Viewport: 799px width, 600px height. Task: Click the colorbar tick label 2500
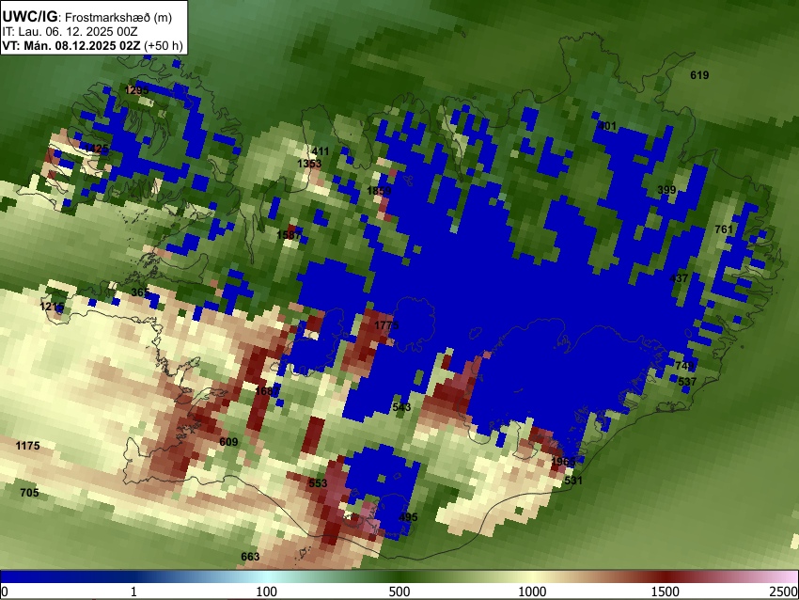click(x=784, y=592)
